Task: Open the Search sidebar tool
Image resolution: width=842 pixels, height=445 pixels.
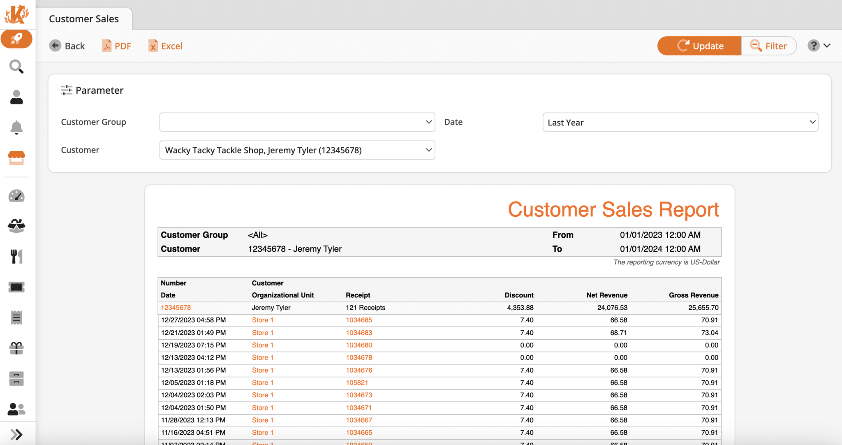Action: click(x=16, y=67)
